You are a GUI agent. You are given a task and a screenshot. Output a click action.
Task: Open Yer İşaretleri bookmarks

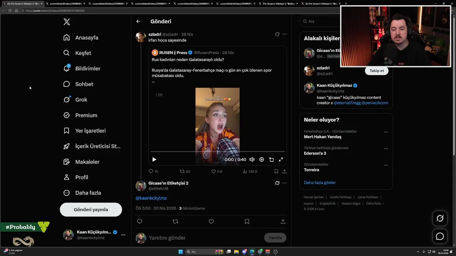click(84, 131)
